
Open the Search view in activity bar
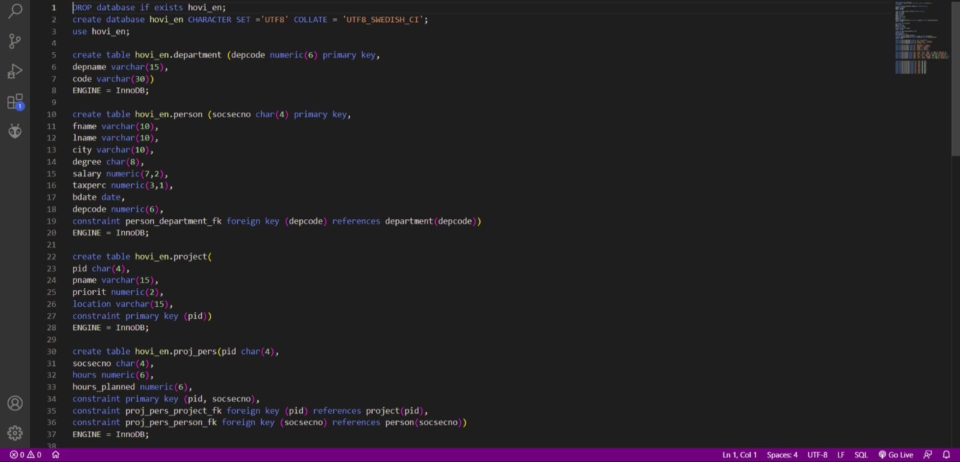coord(15,10)
